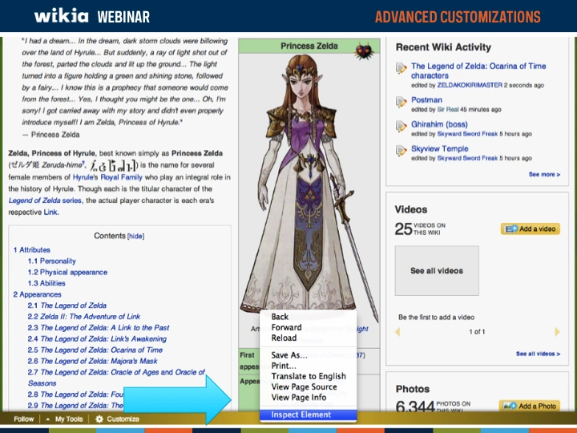This screenshot has height=433, width=577.
Task: Go to next video with right arrow
Action: [556, 331]
